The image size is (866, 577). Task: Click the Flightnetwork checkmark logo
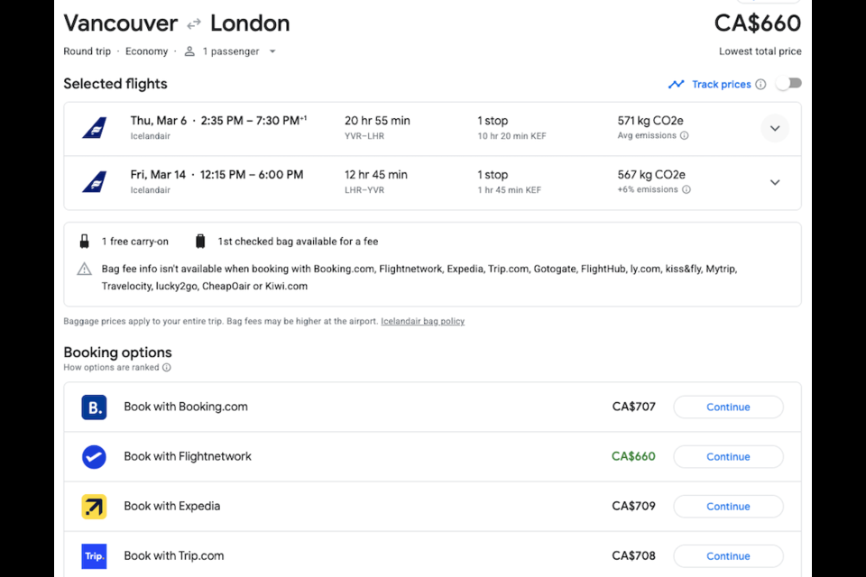[x=94, y=457]
